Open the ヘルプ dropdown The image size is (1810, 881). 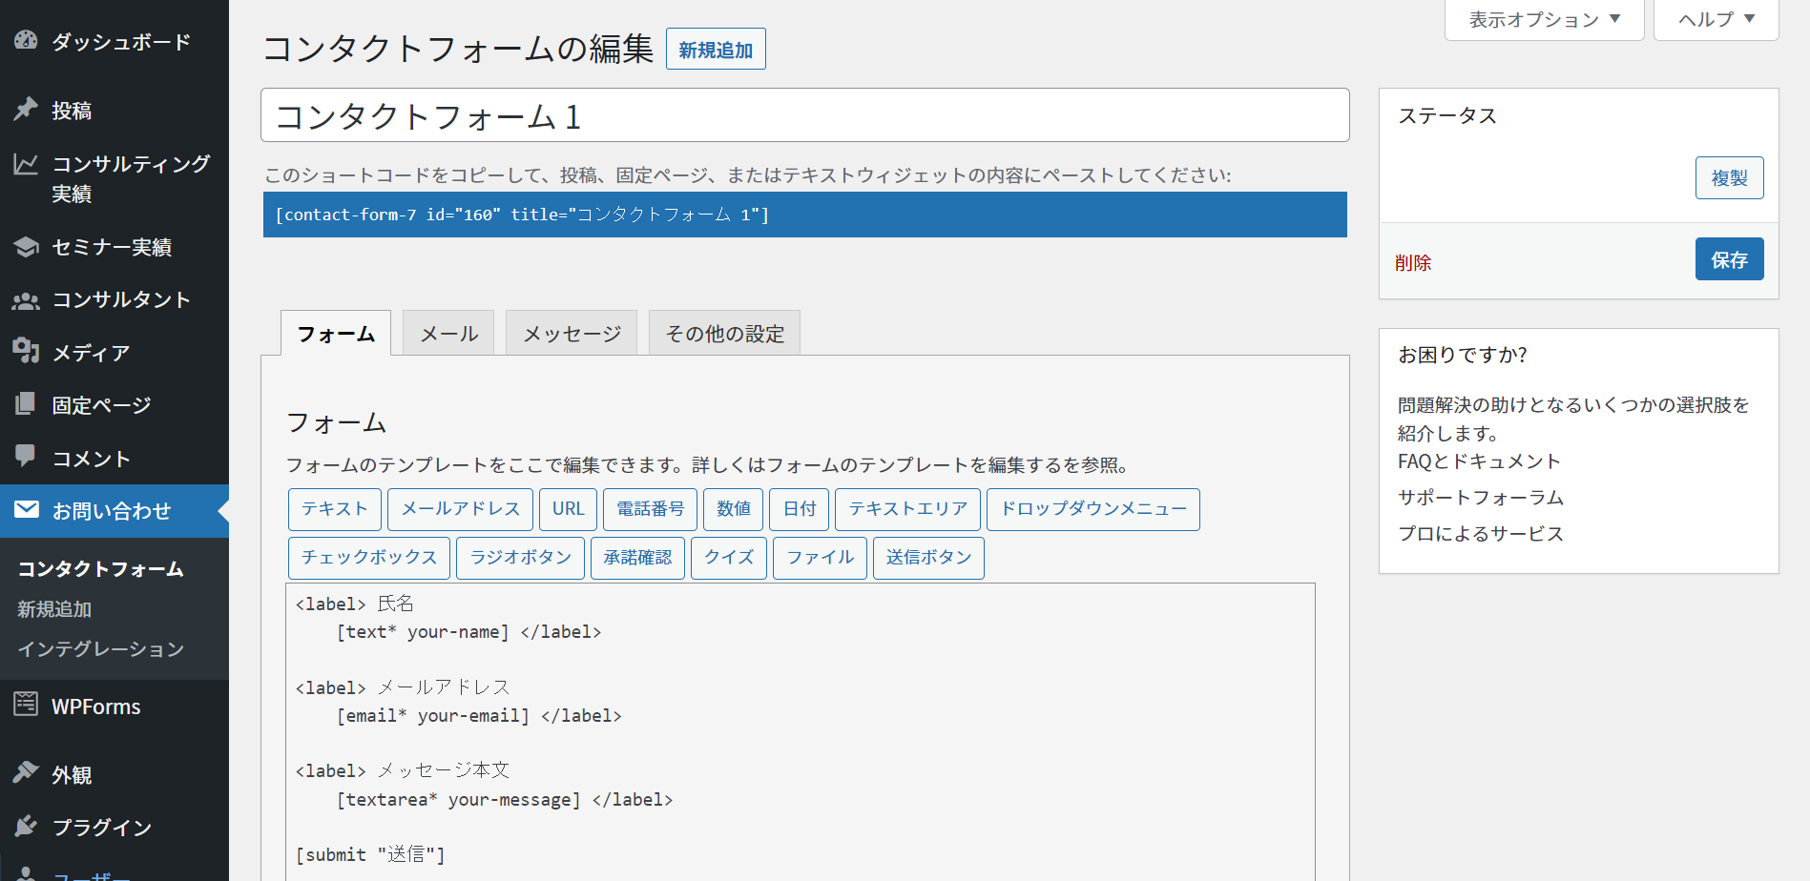pyautogui.click(x=1715, y=18)
